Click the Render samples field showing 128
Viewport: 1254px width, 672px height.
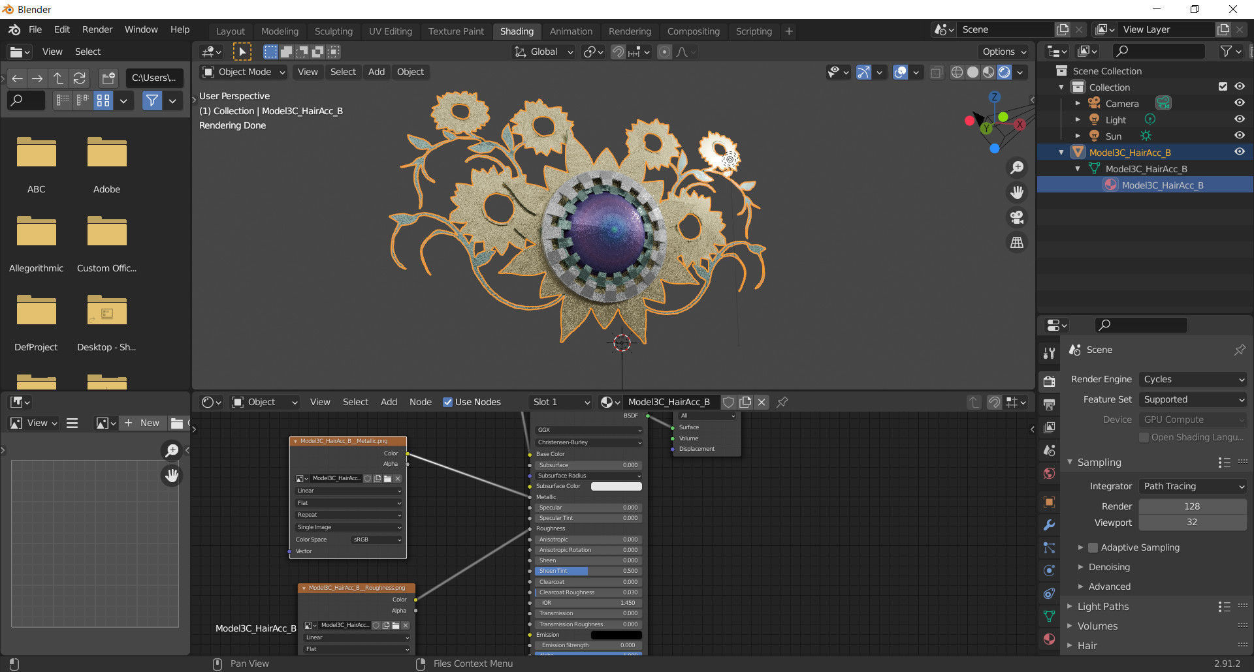[x=1193, y=506]
